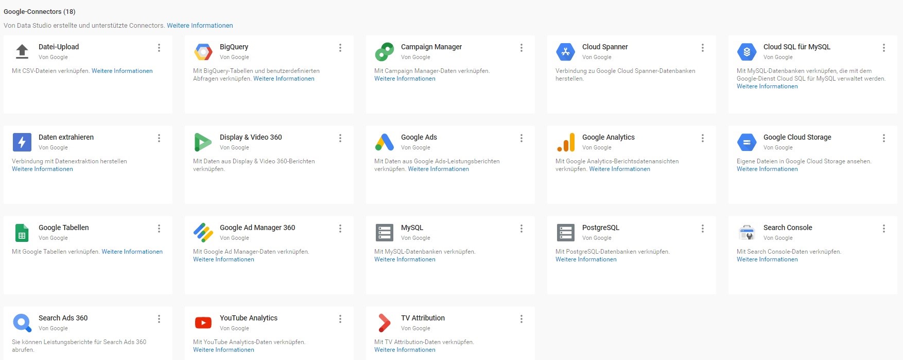Open the BigQuery more options menu
The image size is (903, 360).
coord(340,48)
